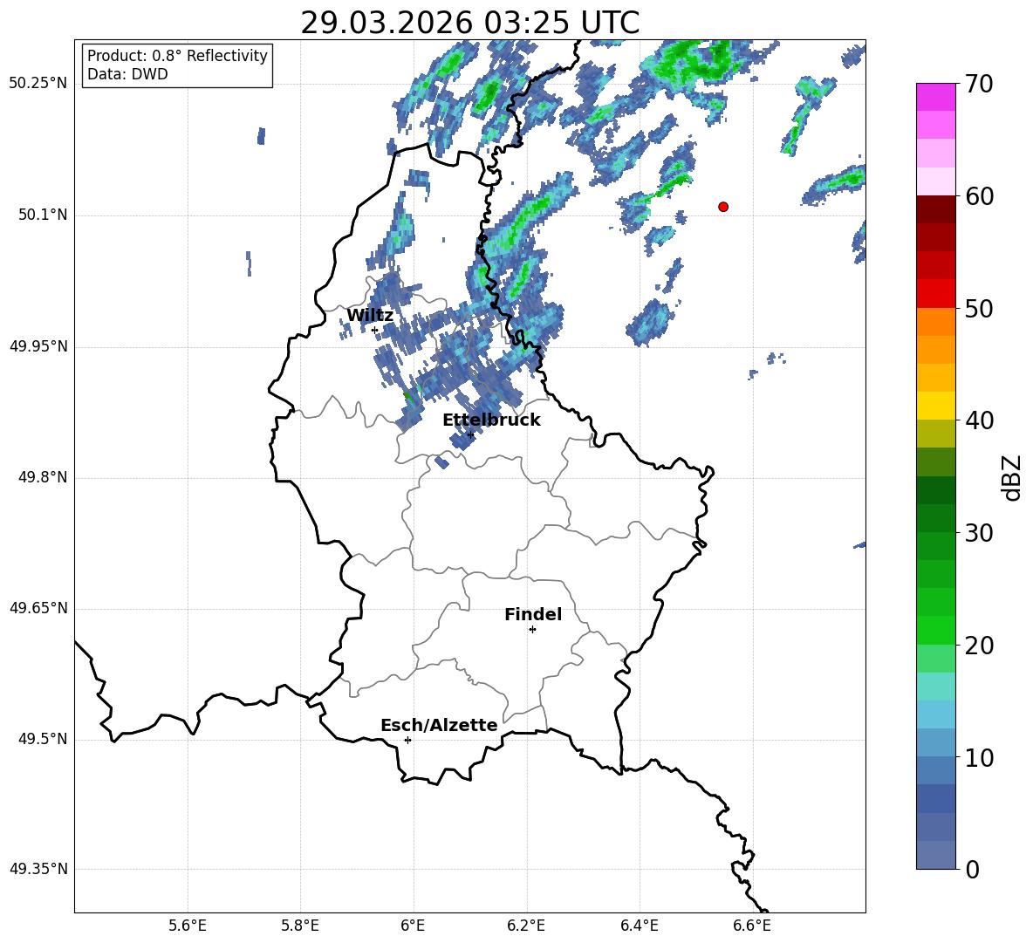Click the dark red colorbar segment below 60

tap(935, 209)
